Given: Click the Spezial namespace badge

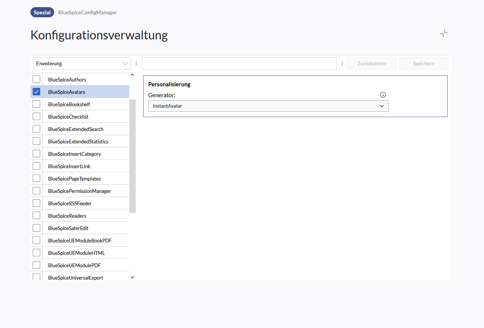Looking at the screenshot, I should tap(42, 12).
